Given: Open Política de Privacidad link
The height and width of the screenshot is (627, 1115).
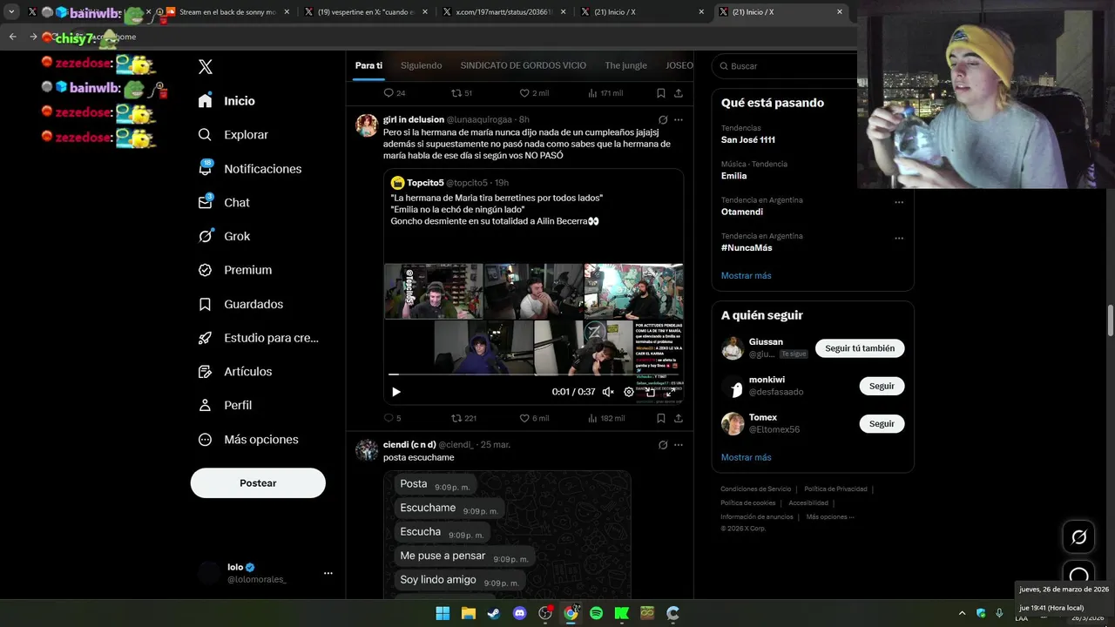Looking at the screenshot, I should tap(835, 489).
